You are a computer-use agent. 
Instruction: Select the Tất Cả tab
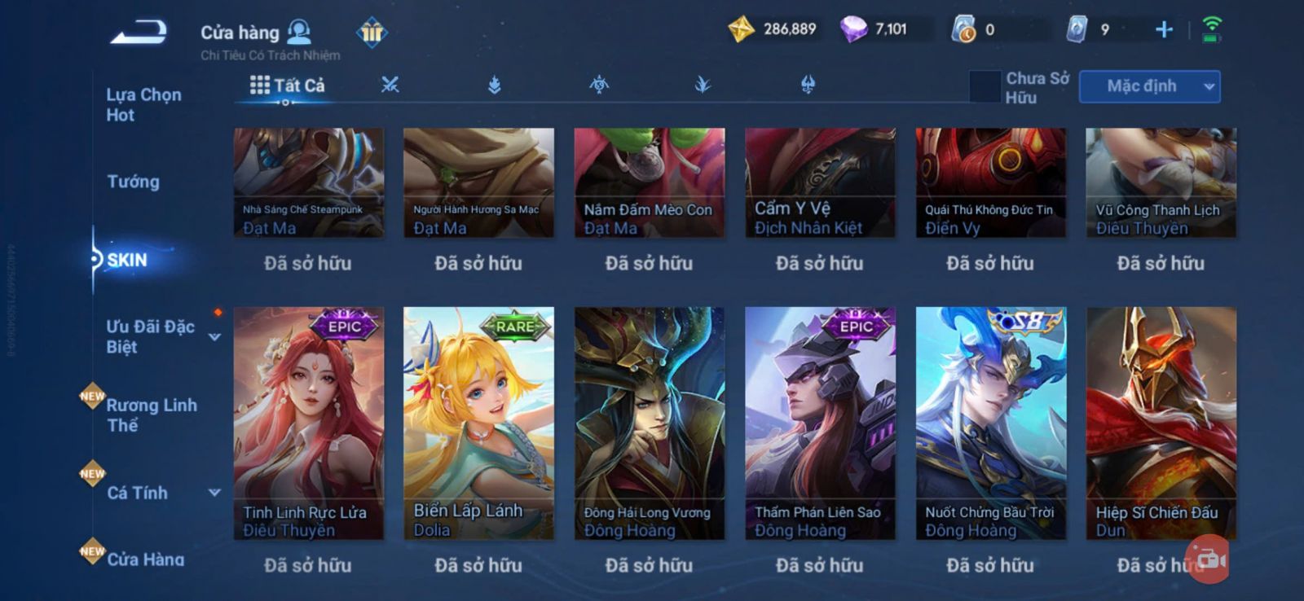(x=288, y=85)
